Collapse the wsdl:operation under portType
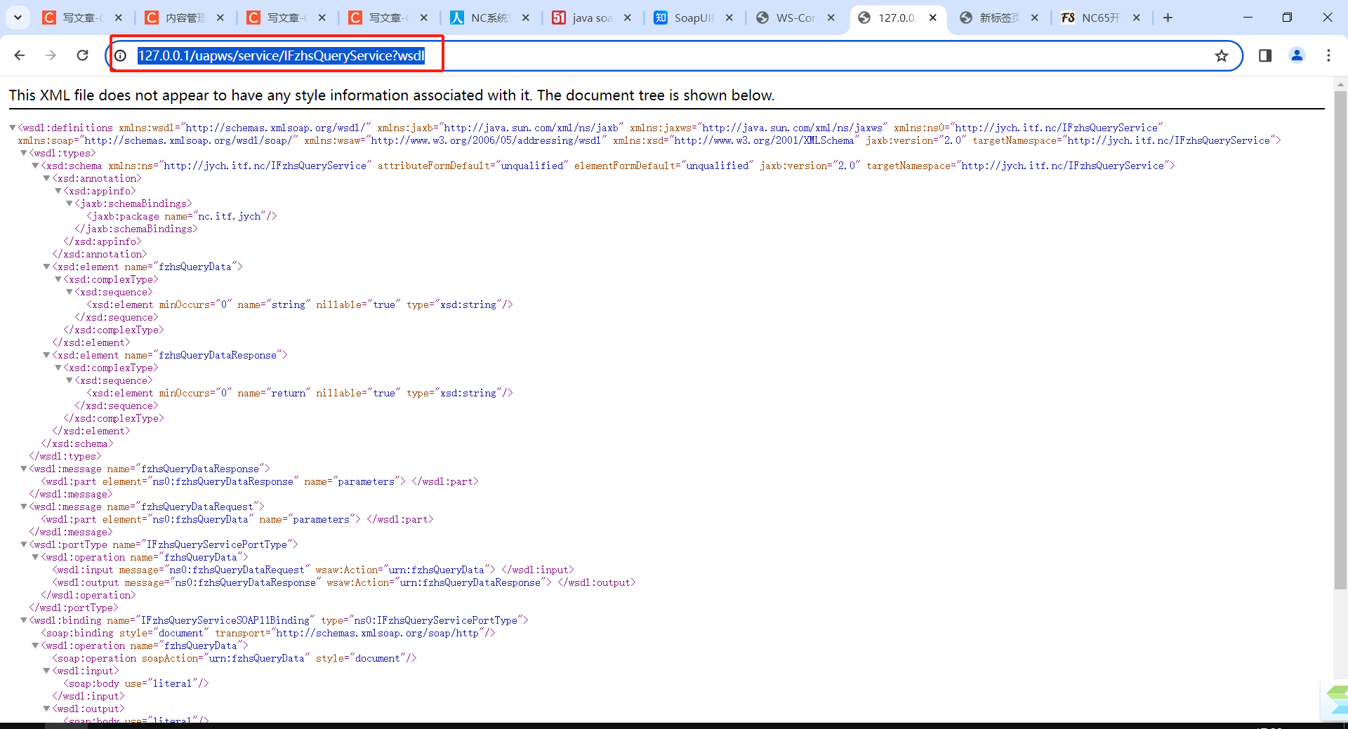This screenshot has width=1348, height=729. (x=35, y=557)
